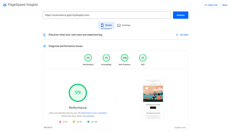Viewport: 230px width, 131px height.
Task: Jump to the SEO score gauge 92
Action: (143, 58)
